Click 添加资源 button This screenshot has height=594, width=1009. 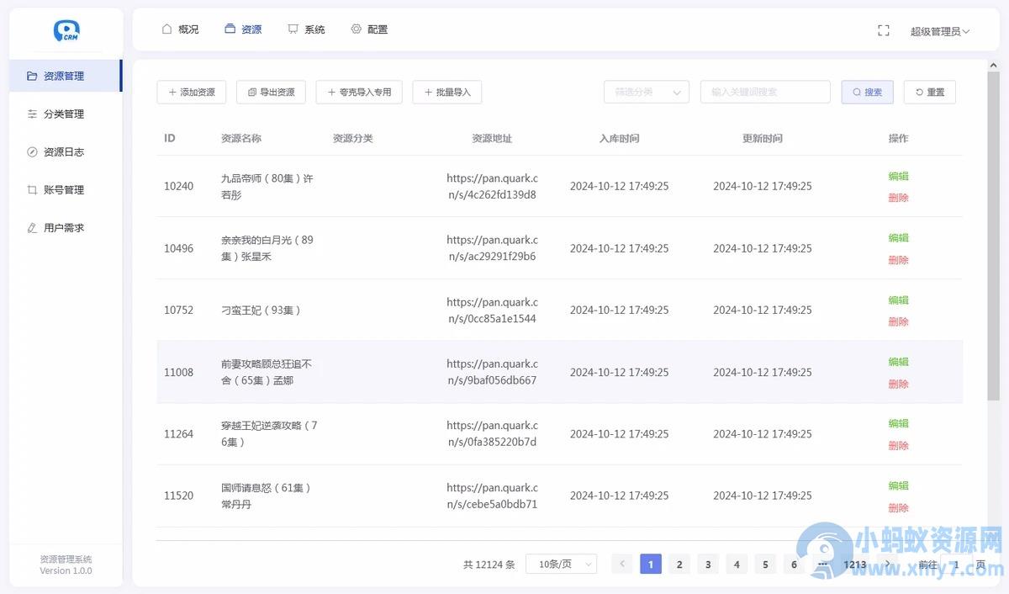(192, 92)
